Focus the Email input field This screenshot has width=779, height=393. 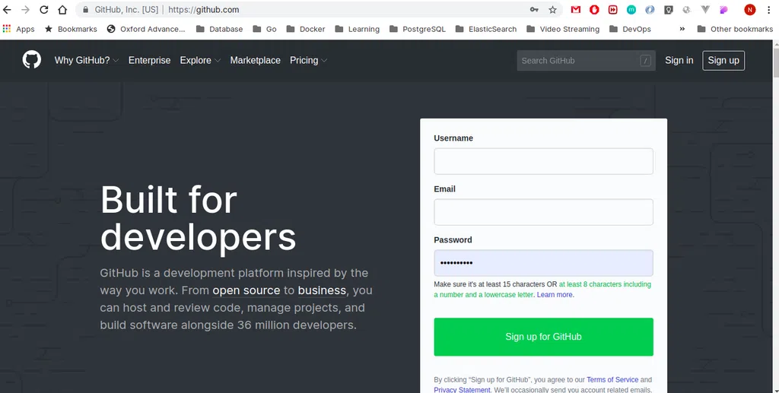point(543,212)
